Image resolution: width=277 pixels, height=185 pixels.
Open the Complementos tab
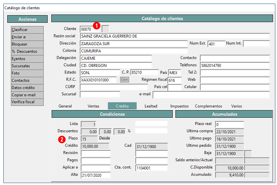208,106
